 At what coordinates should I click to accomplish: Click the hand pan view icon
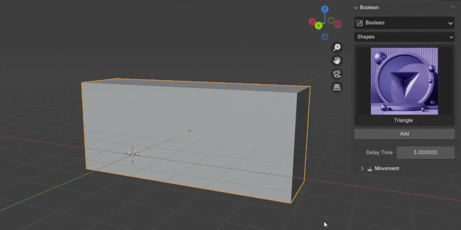[x=337, y=61]
